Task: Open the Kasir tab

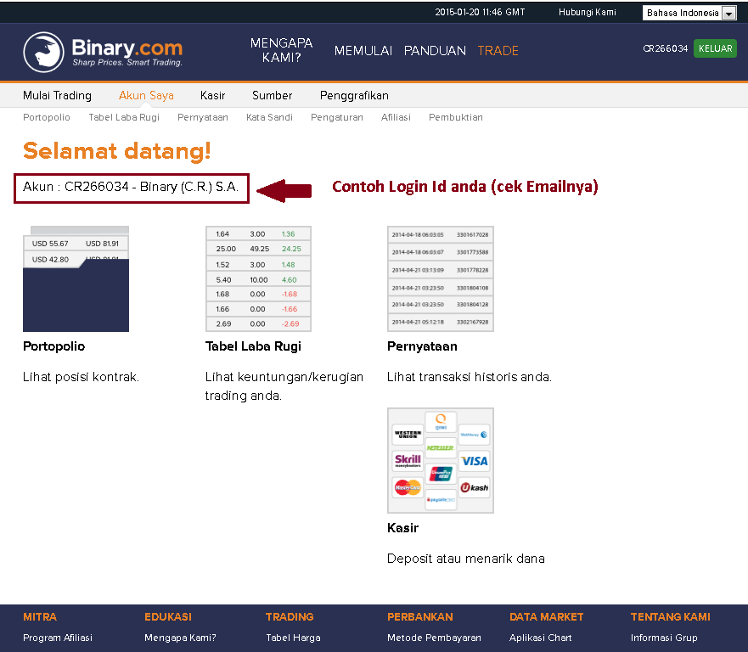Action: coord(212,95)
